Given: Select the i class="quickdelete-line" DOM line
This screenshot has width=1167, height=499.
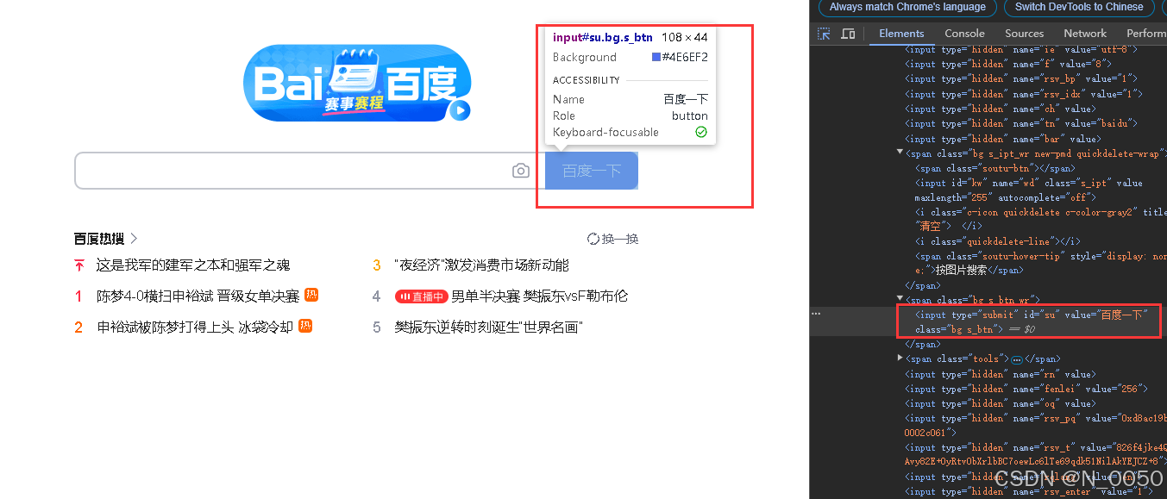Looking at the screenshot, I should (997, 241).
